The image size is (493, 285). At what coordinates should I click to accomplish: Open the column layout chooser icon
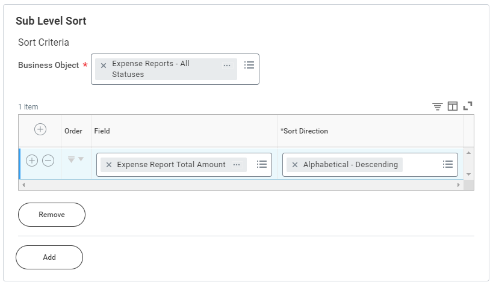[x=453, y=106]
